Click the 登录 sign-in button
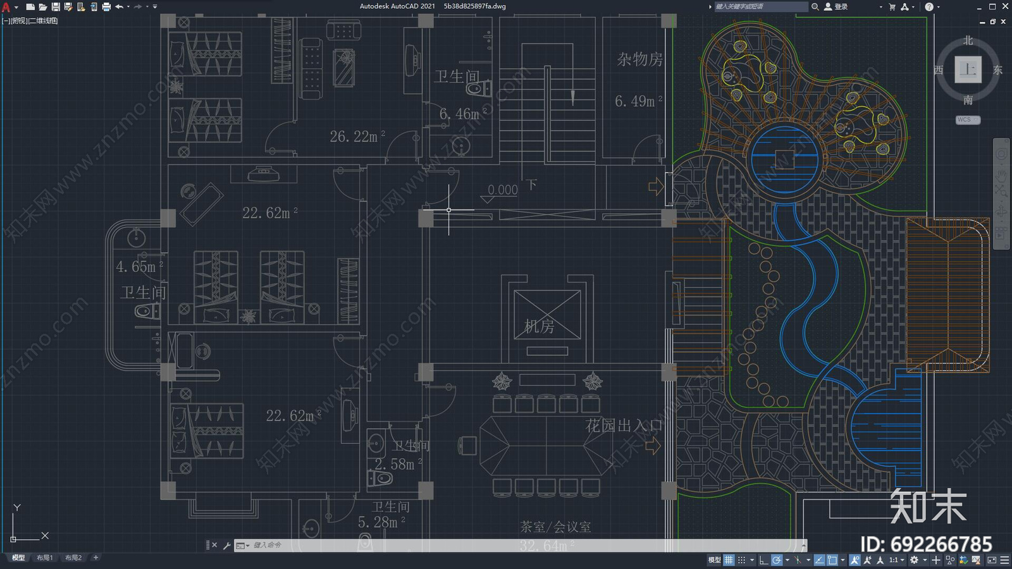 point(836,6)
